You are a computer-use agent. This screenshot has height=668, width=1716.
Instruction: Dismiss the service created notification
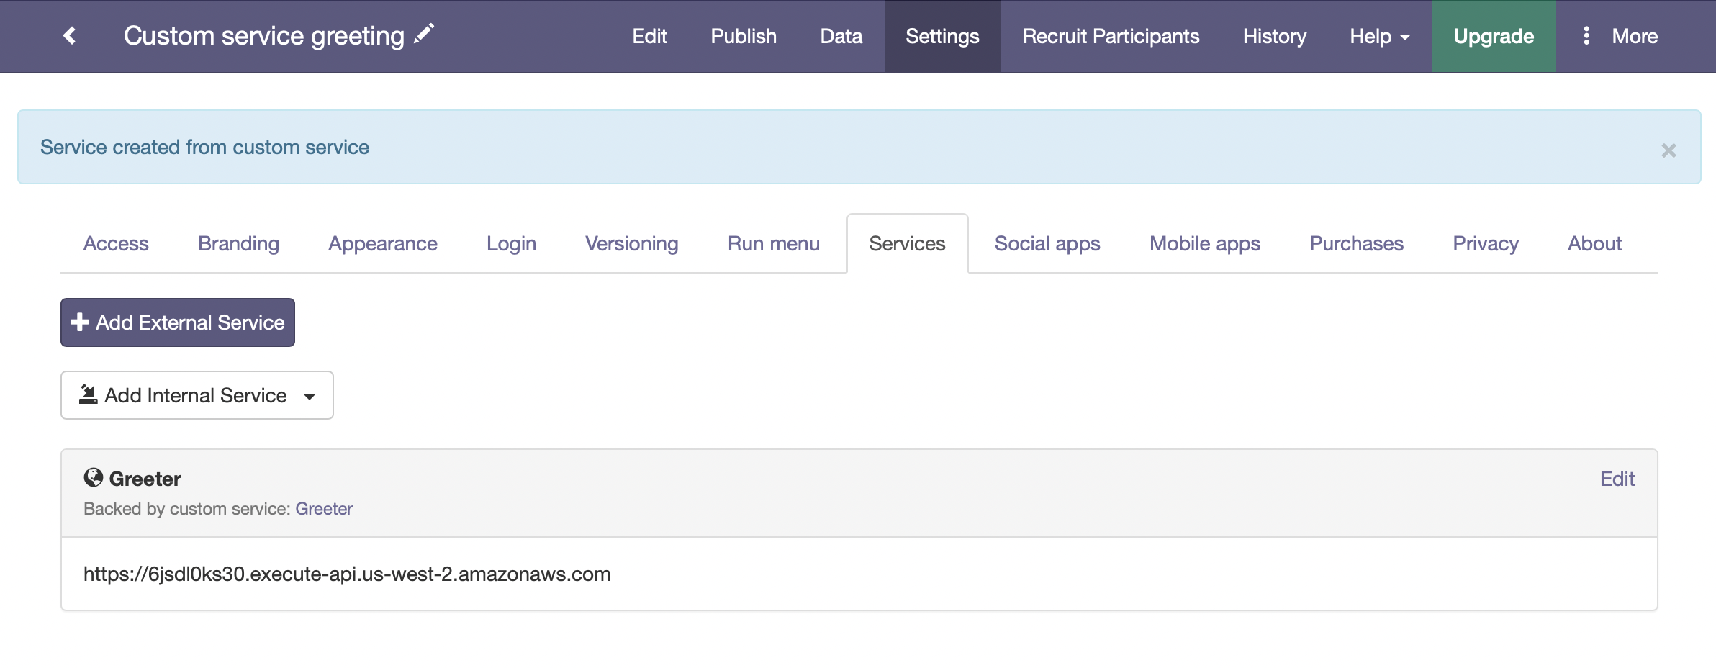1668,150
